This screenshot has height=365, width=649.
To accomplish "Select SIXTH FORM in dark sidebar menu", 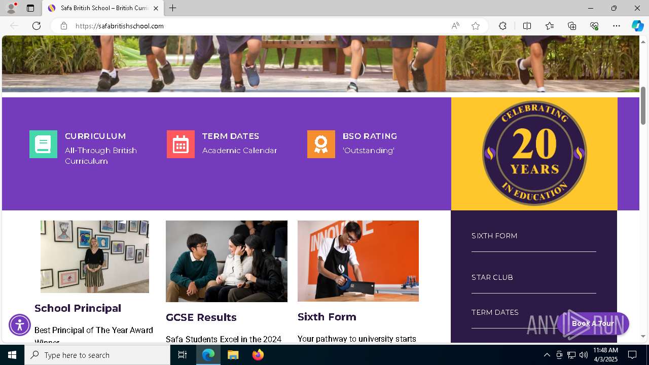I will tap(494, 236).
